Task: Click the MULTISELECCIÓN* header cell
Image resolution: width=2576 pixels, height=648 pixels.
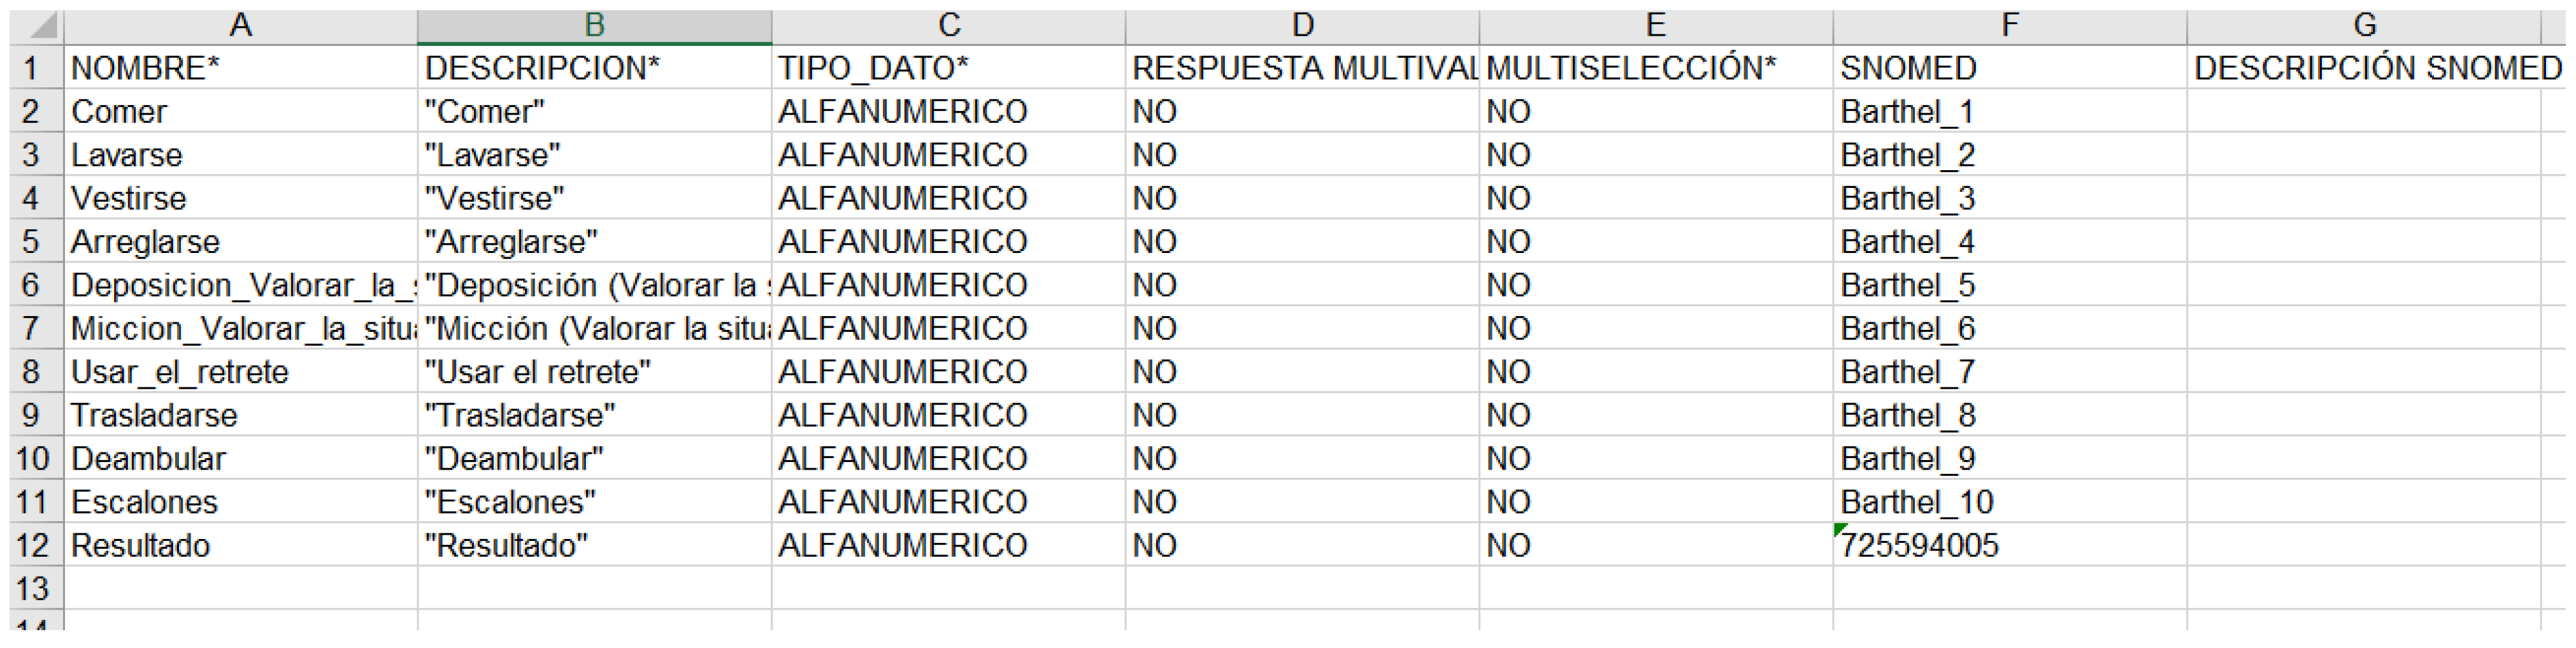Action: (1655, 68)
